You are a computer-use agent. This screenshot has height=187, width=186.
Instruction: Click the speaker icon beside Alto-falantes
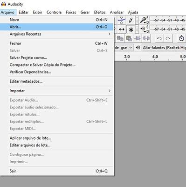pos(138,47)
